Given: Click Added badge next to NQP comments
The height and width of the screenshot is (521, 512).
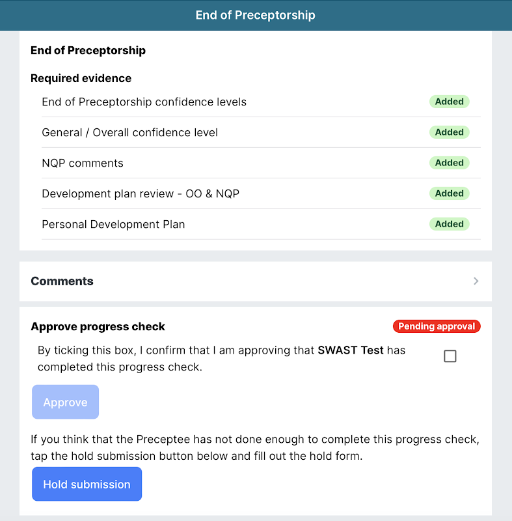Looking at the screenshot, I should (449, 163).
